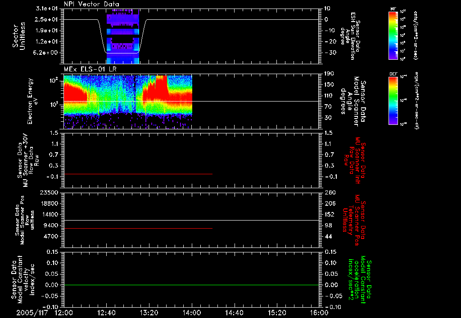Image resolution: width=461 pixels, height=318 pixels.
Task: Click the '-30' sun elevation tick value
Action: [331, 53]
